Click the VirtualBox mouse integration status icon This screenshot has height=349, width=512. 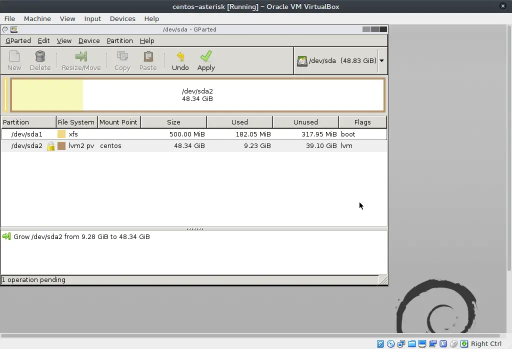point(453,344)
